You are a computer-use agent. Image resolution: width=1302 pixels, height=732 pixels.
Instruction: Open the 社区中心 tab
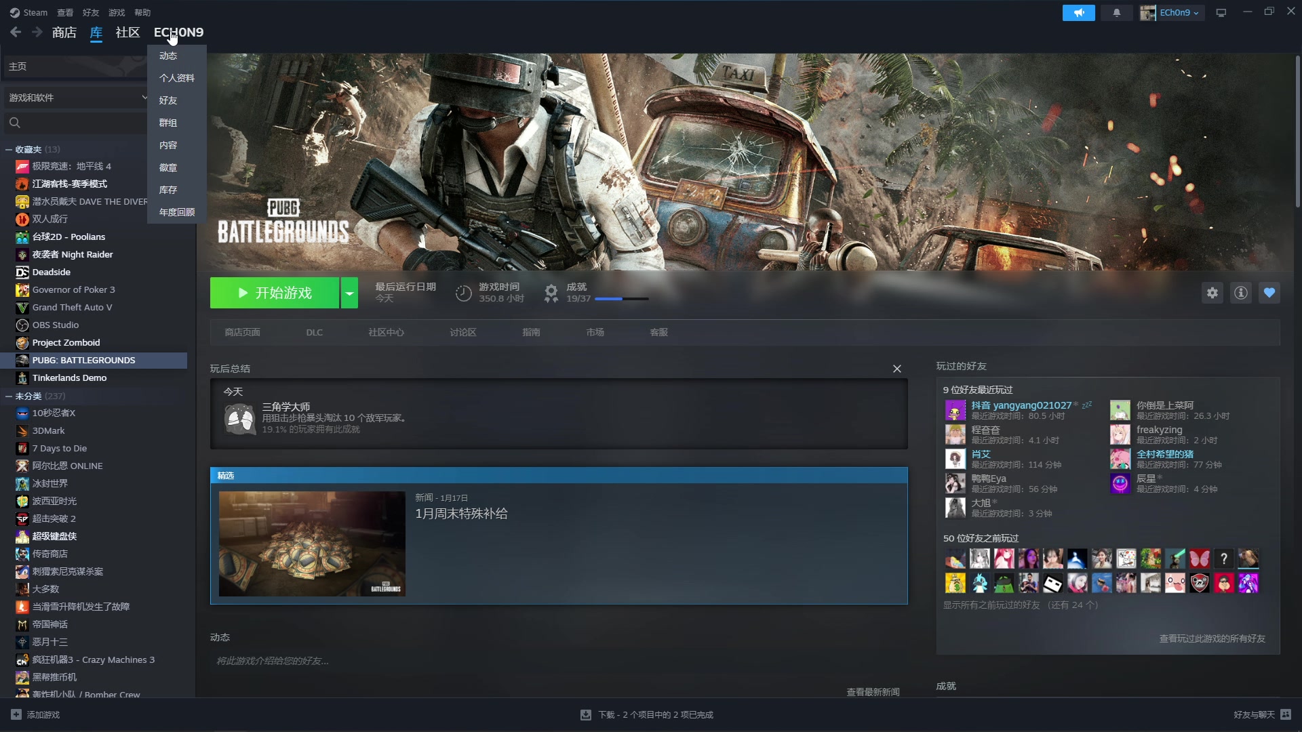386,332
